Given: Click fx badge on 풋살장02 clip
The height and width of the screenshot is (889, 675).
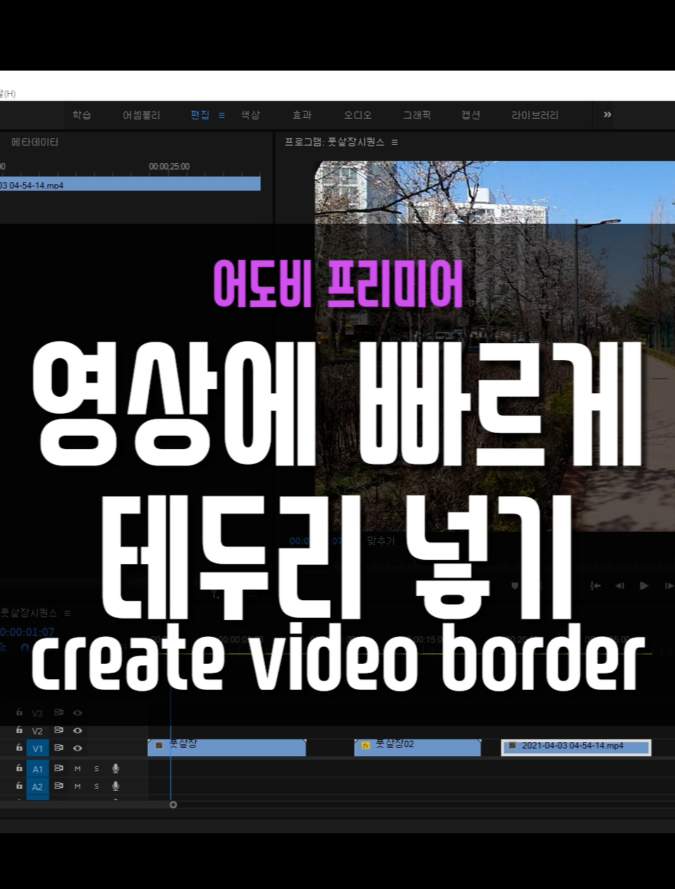Looking at the screenshot, I should (365, 745).
